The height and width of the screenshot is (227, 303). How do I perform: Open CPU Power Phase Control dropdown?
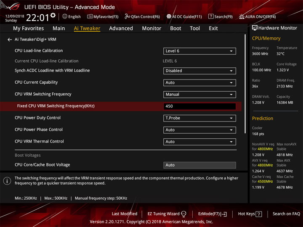click(199, 130)
